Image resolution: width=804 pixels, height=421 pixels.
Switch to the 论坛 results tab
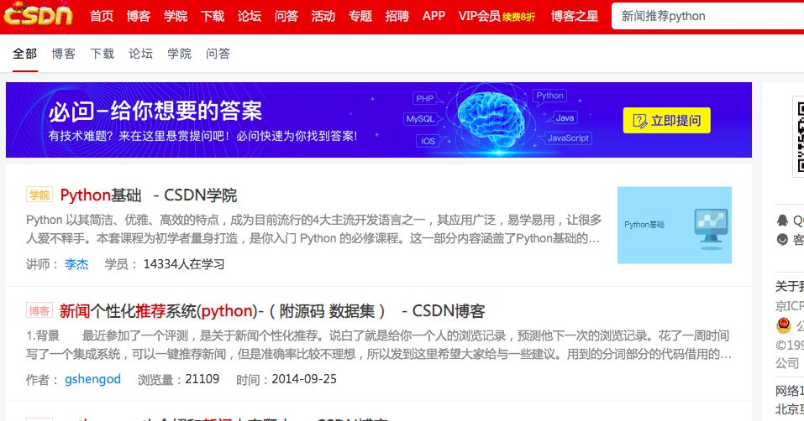[140, 53]
